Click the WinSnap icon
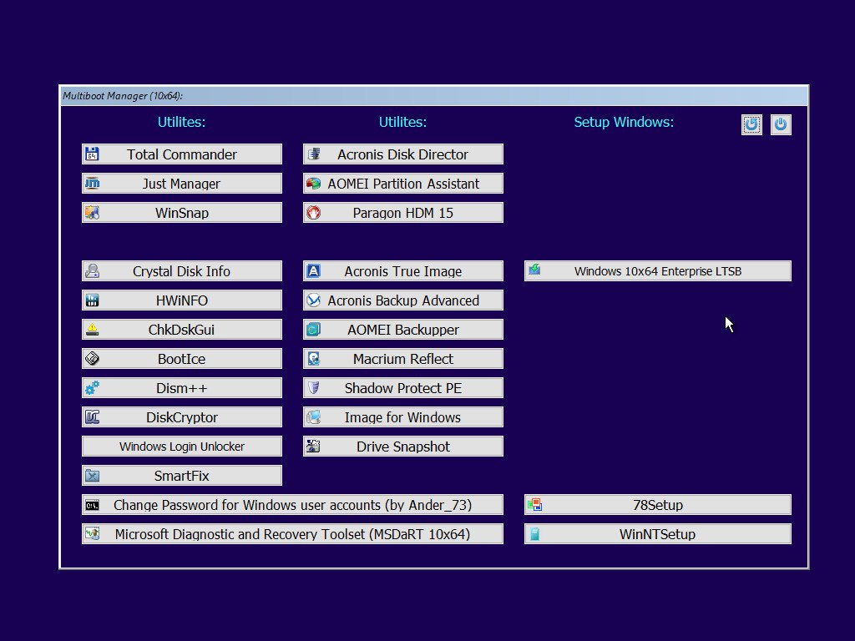This screenshot has height=641, width=855. [x=92, y=213]
